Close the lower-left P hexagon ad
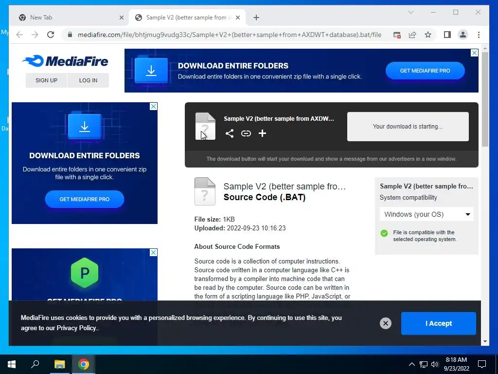Image resolution: width=498 pixels, height=374 pixels. coord(153,253)
